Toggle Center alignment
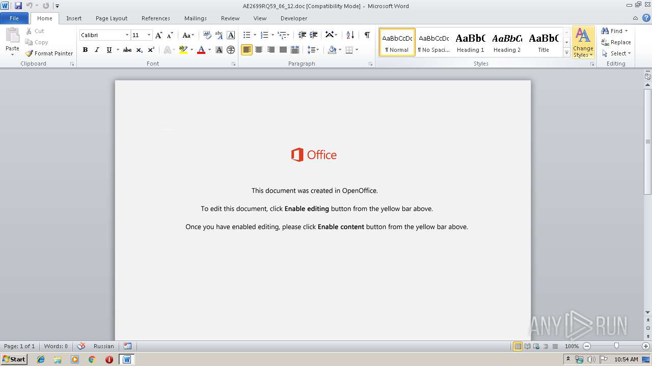Image resolution: width=652 pixels, height=366 pixels. pyautogui.click(x=259, y=50)
